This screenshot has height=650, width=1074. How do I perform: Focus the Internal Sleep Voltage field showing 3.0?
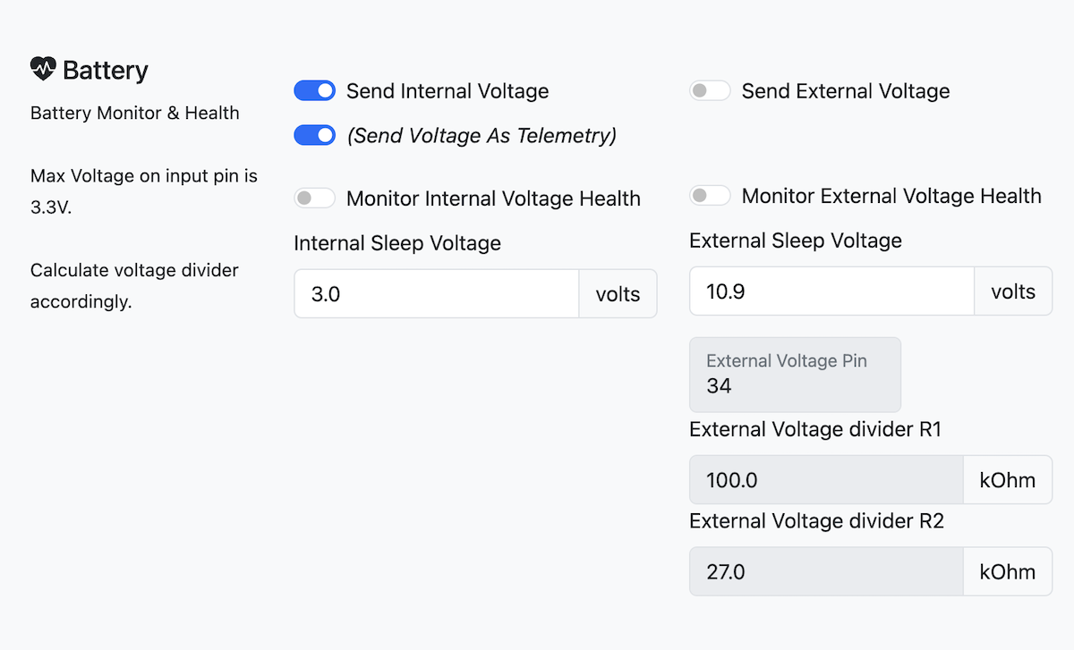point(436,294)
